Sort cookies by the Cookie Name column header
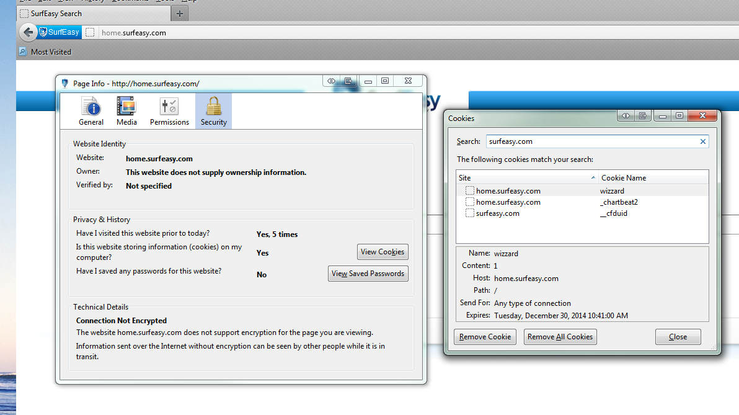 [653, 178]
